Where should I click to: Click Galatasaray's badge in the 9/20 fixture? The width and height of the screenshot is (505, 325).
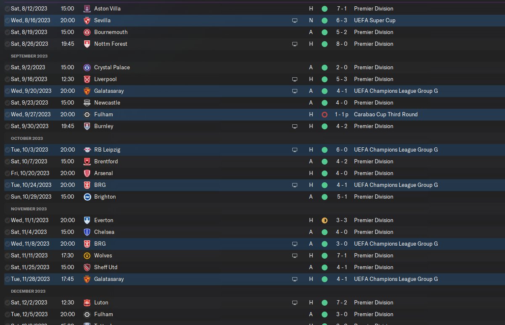pos(87,91)
